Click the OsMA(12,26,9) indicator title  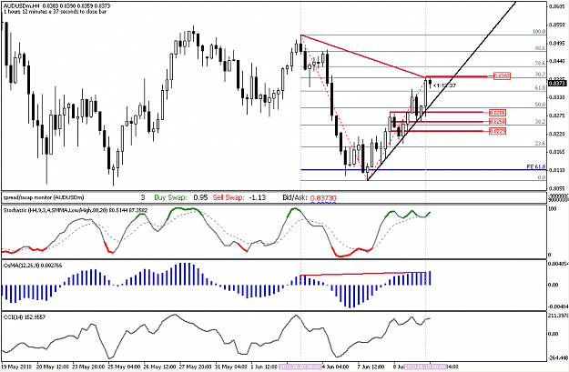tap(33, 266)
